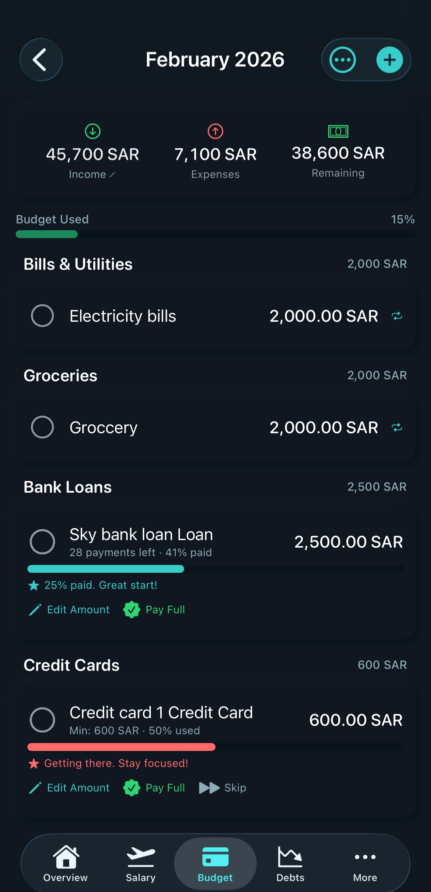The image size is (431, 892).
Task: Open the More tab
Action: 365,863
